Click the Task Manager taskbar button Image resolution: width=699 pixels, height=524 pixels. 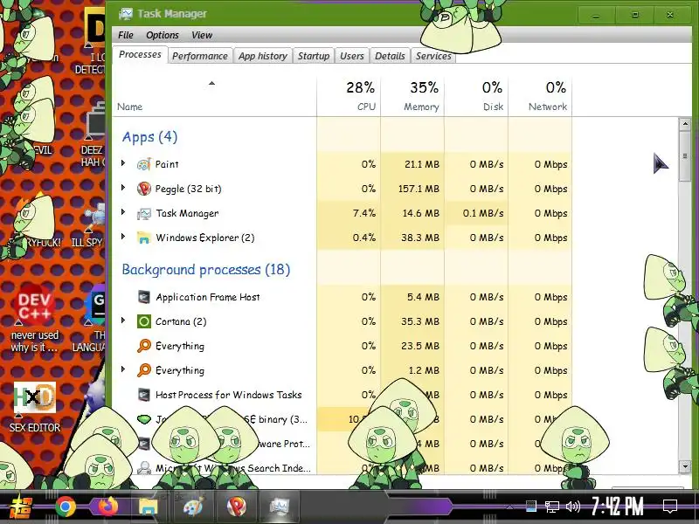(x=280, y=507)
